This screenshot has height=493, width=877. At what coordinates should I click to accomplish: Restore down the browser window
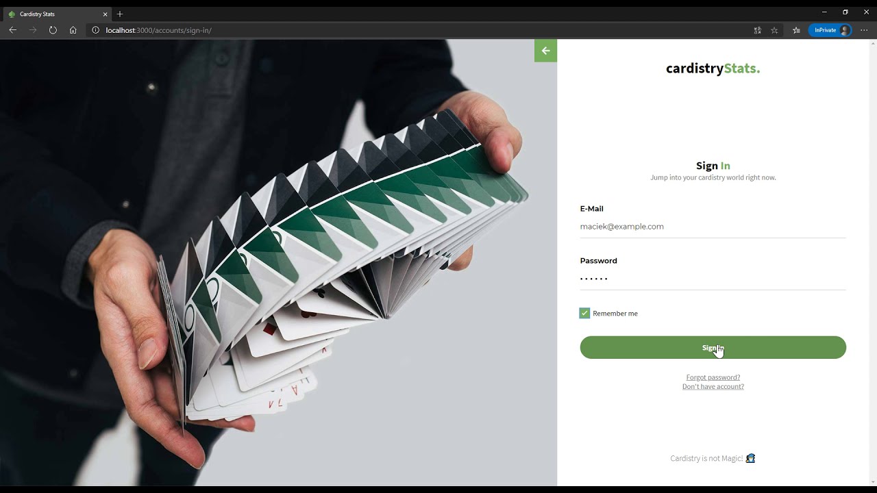(845, 12)
